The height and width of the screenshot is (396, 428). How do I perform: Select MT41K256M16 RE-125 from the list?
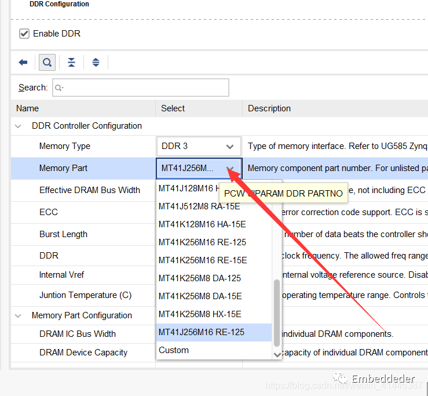(x=202, y=242)
